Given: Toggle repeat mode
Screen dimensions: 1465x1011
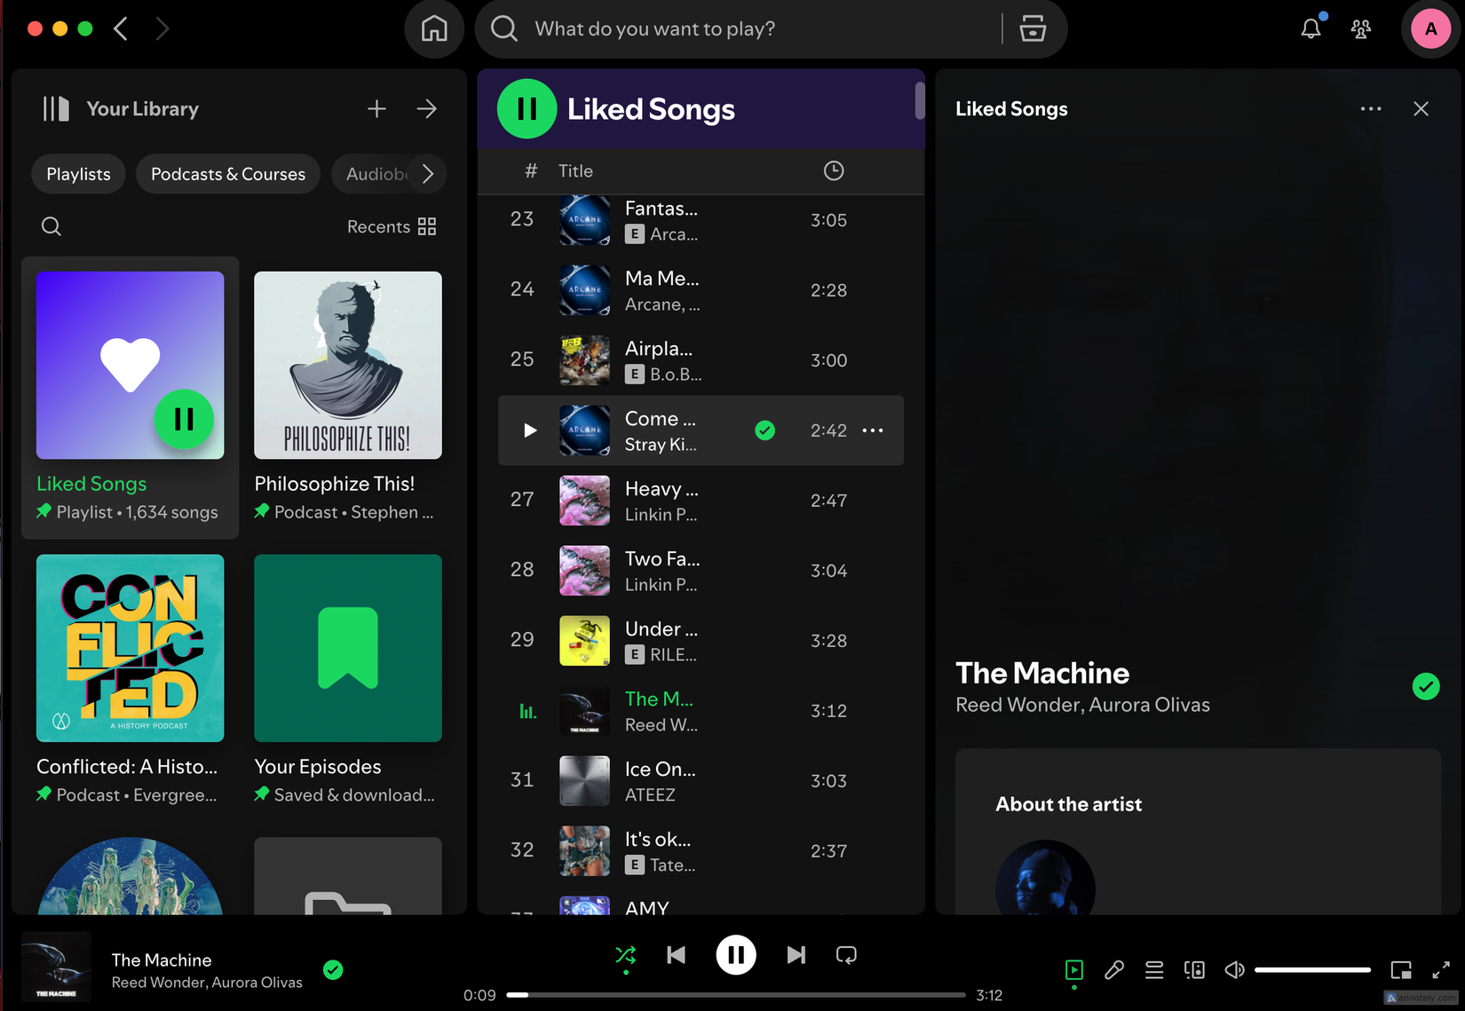Looking at the screenshot, I should 846,955.
